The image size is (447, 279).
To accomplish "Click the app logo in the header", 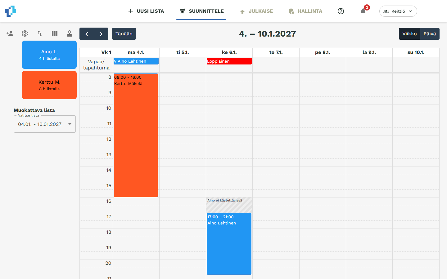I will coord(11,11).
